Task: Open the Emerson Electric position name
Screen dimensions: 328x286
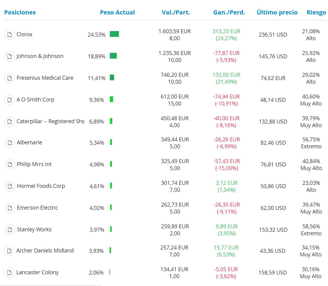Action: 38,207
